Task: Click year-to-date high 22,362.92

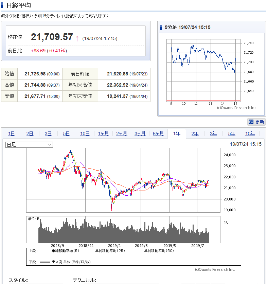Action: 118,85
